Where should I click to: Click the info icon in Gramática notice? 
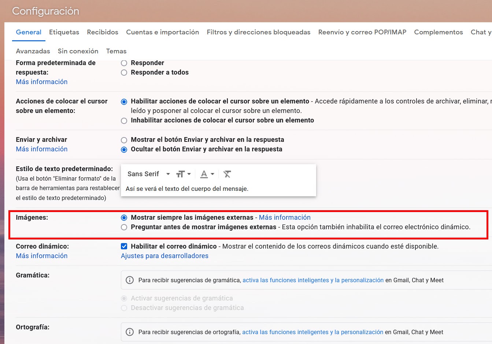click(x=130, y=280)
